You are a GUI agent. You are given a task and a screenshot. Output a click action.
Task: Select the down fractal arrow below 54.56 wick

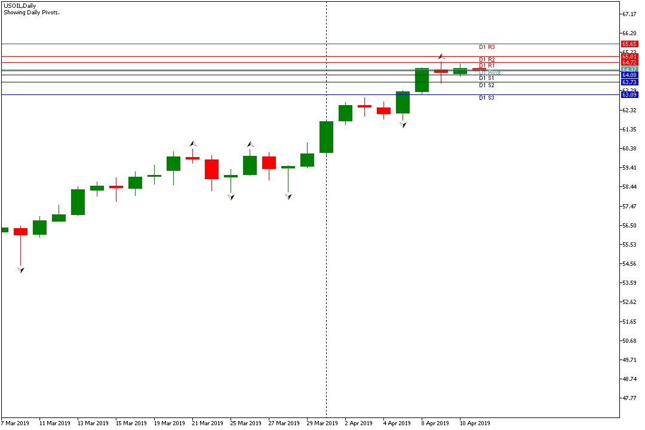21,270
